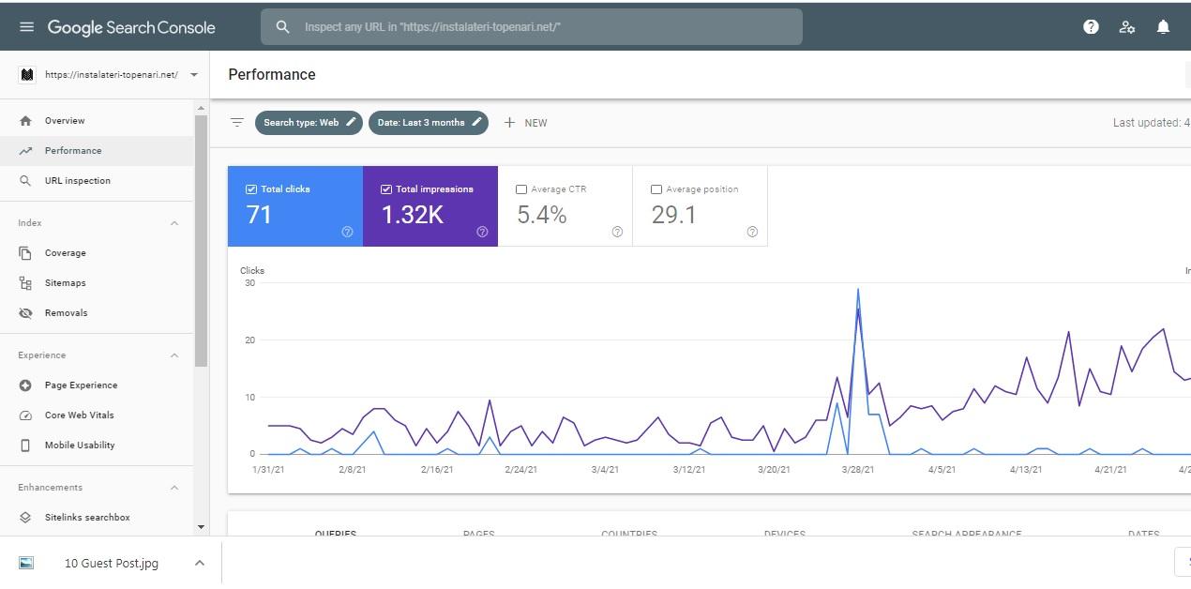Click the 10 Guest Post.jpg download bar

pyautogui.click(x=111, y=563)
